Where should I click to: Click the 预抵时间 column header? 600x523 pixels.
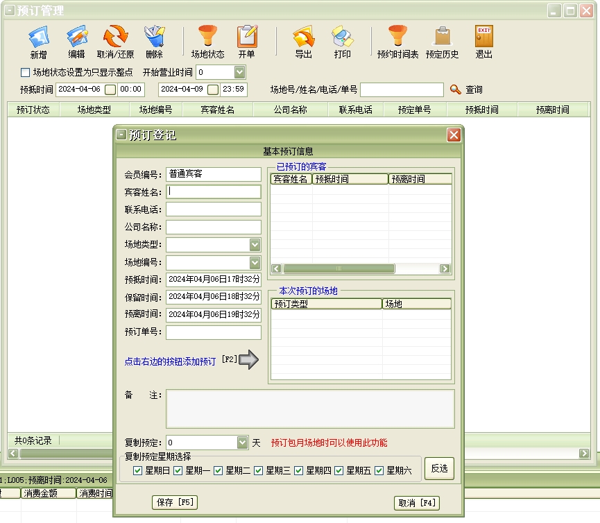click(x=481, y=110)
